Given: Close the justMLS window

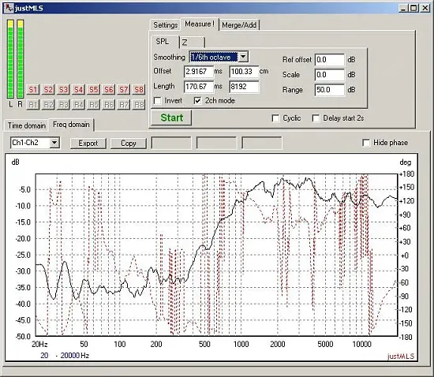Looking at the screenshot, I should tap(425, 8).
